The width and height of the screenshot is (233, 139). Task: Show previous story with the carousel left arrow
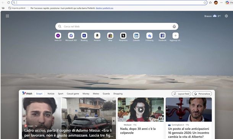click(x=24, y=121)
